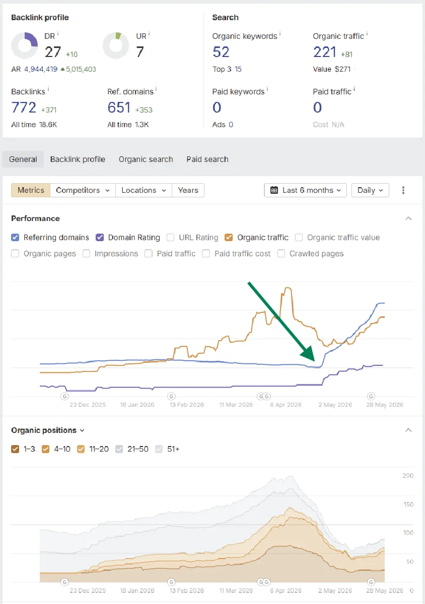Uncheck Domain Rating checkbox

100,237
